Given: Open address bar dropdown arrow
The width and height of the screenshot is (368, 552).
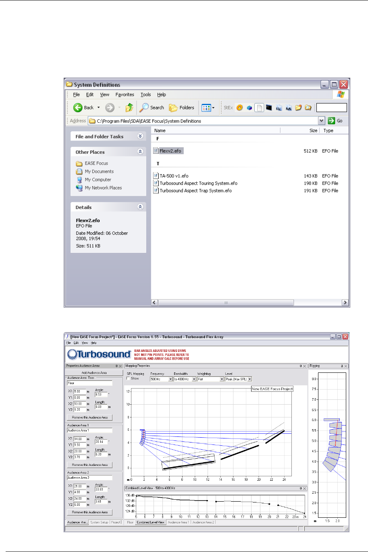Looking at the screenshot, I should pyautogui.click(x=321, y=120).
